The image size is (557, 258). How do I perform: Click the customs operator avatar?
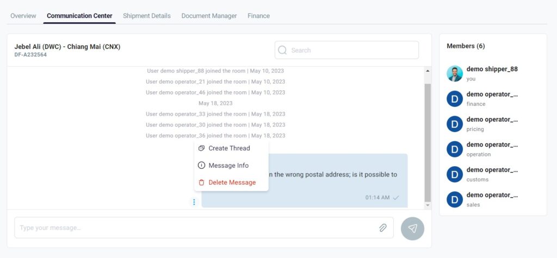(455, 174)
